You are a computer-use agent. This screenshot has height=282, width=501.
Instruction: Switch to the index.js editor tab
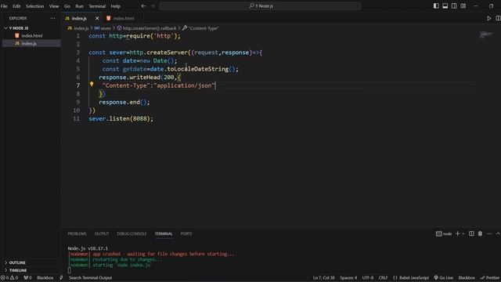pyautogui.click(x=79, y=19)
